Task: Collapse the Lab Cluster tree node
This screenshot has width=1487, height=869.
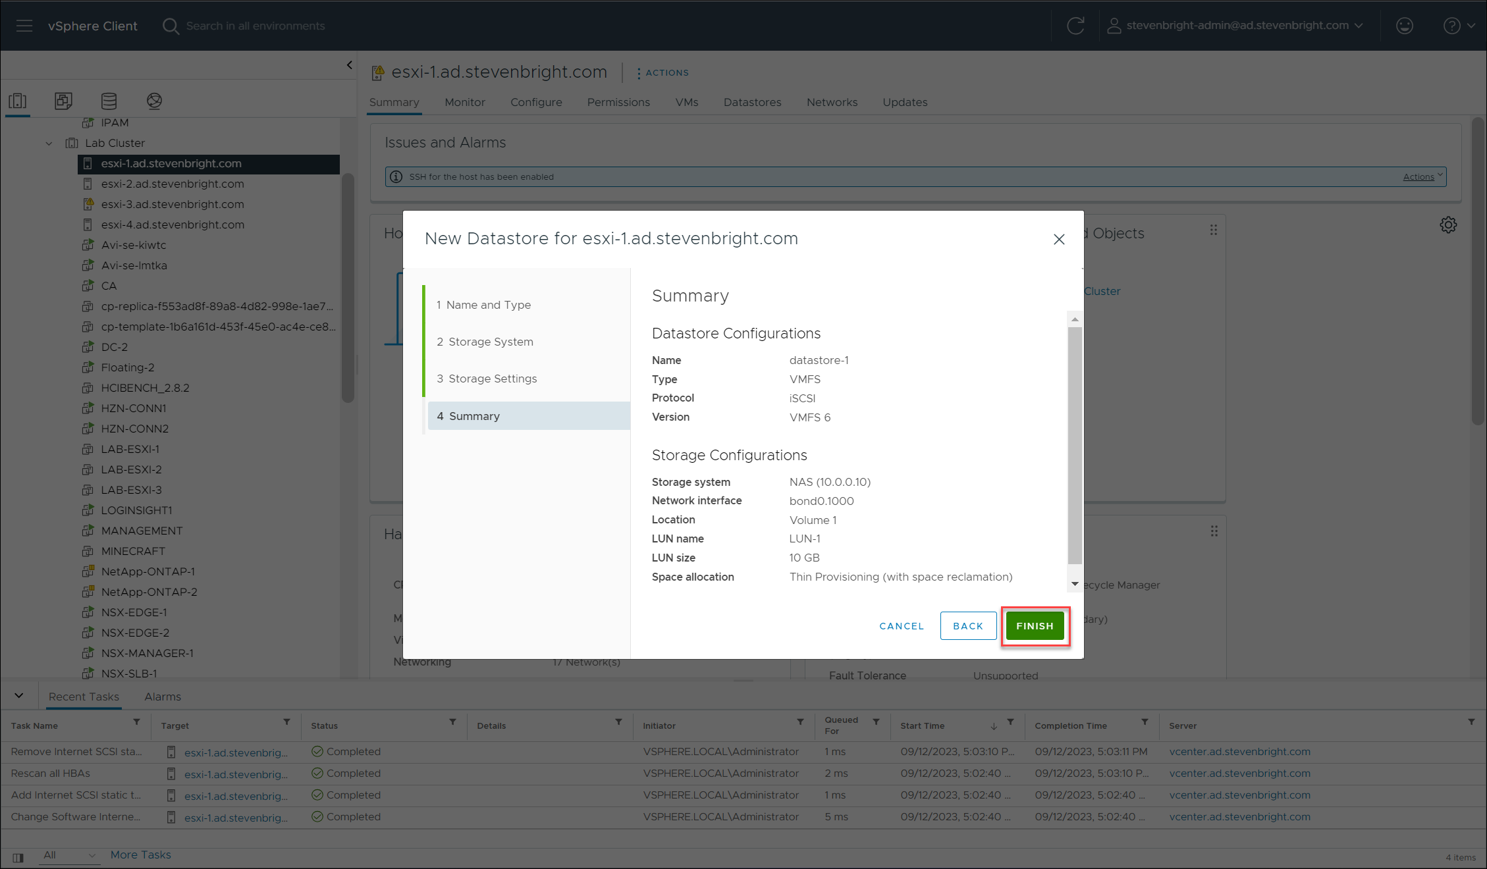Action: click(49, 143)
